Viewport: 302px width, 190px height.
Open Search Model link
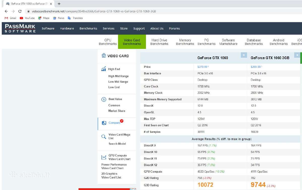tap(117, 144)
